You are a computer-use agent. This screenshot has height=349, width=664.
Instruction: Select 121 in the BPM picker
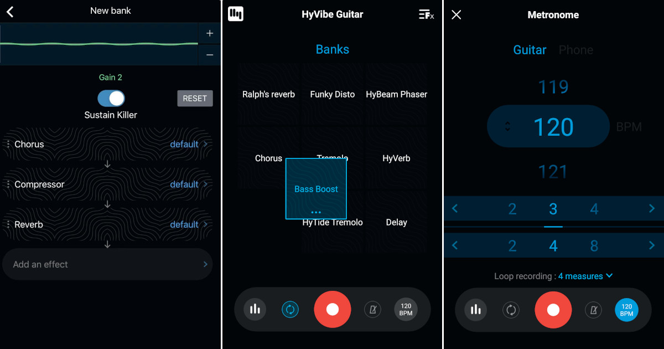(553, 172)
